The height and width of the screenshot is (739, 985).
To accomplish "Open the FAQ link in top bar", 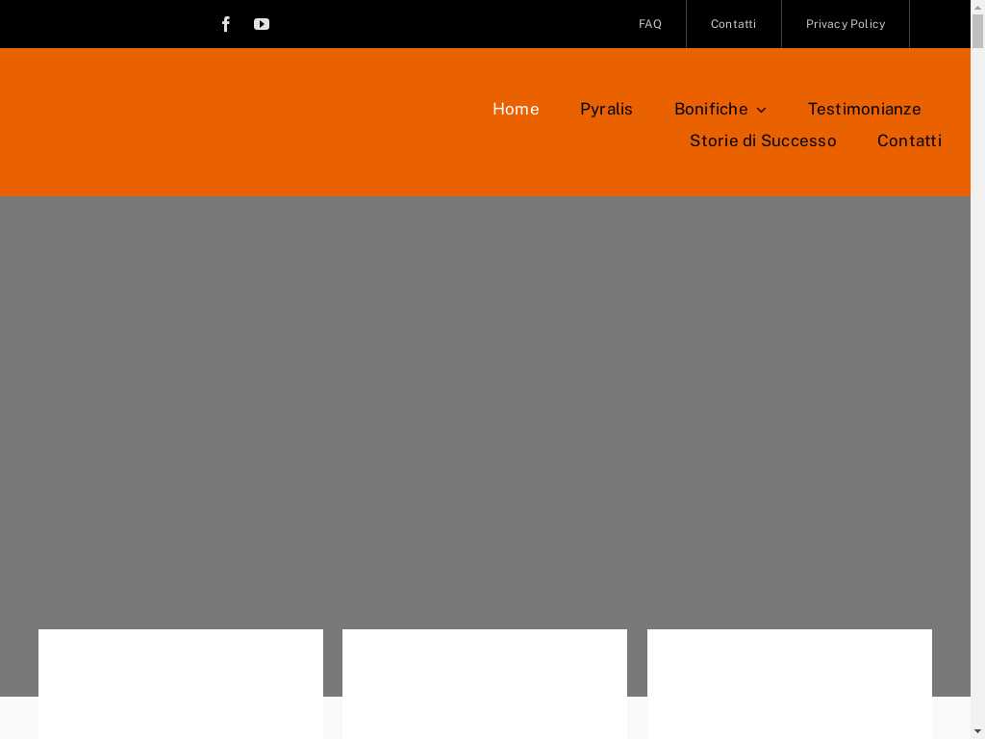I will 650,24.
